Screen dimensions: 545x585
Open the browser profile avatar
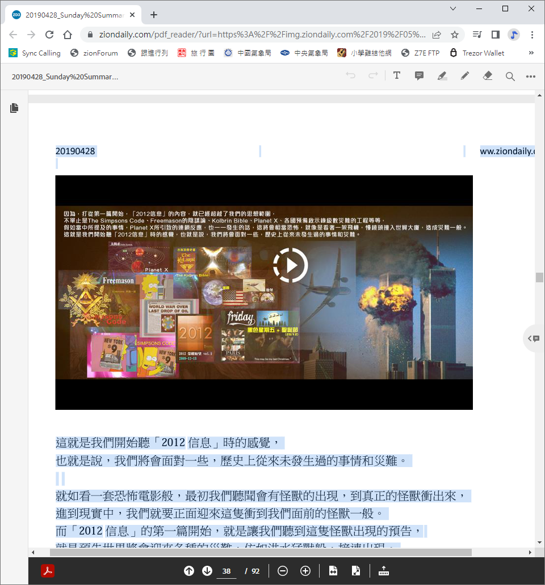click(x=514, y=35)
